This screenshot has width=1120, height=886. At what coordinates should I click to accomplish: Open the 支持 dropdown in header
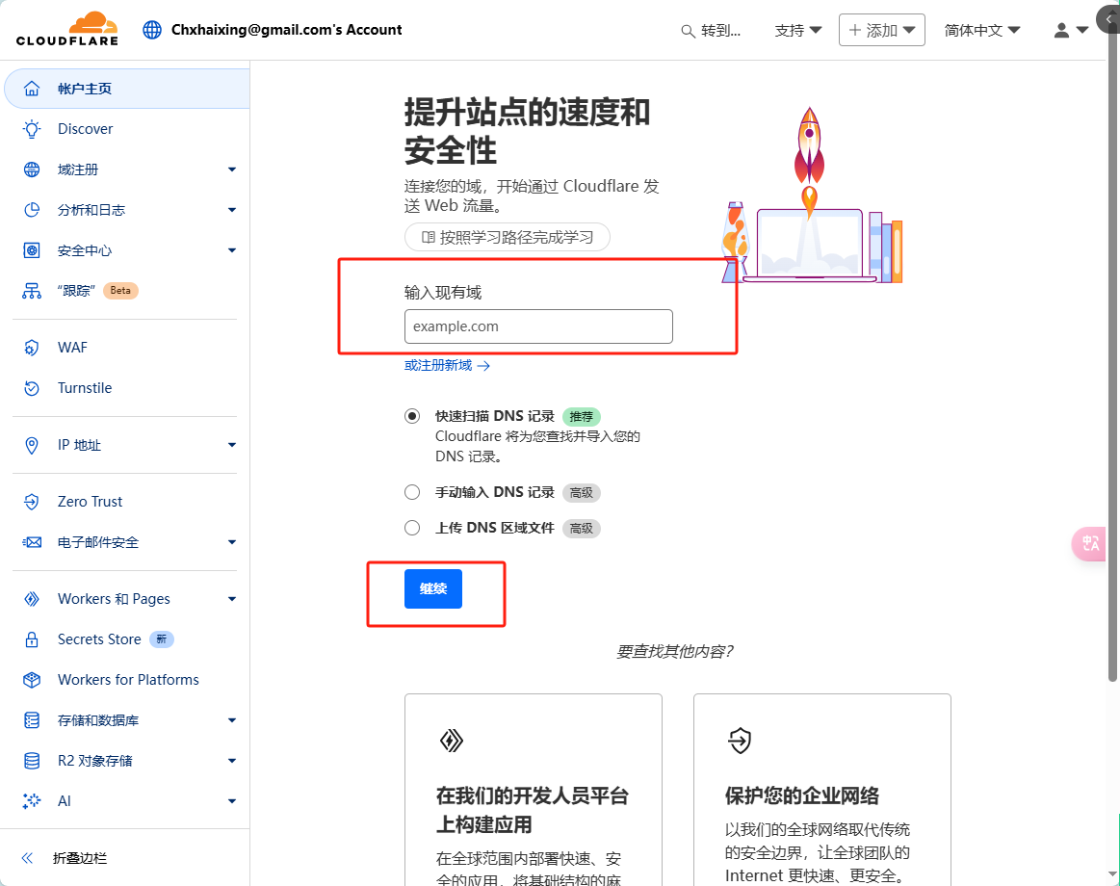[x=797, y=30]
